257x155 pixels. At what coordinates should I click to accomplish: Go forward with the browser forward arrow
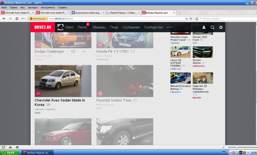(10, 18)
